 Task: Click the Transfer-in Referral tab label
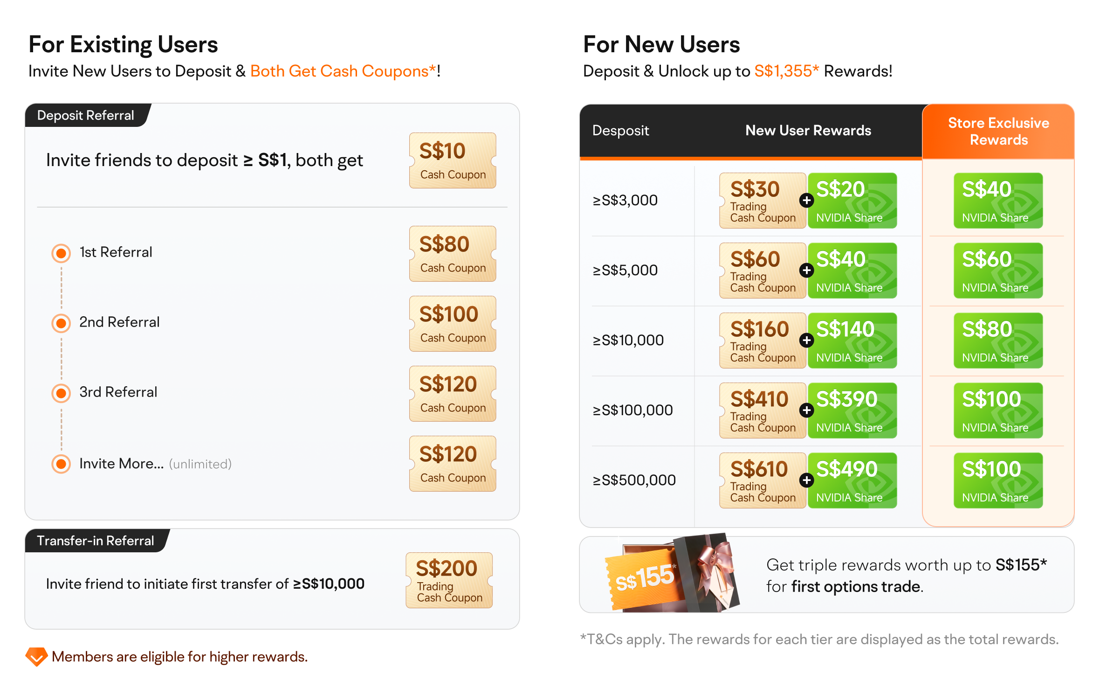pyautogui.click(x=96, y=541)
